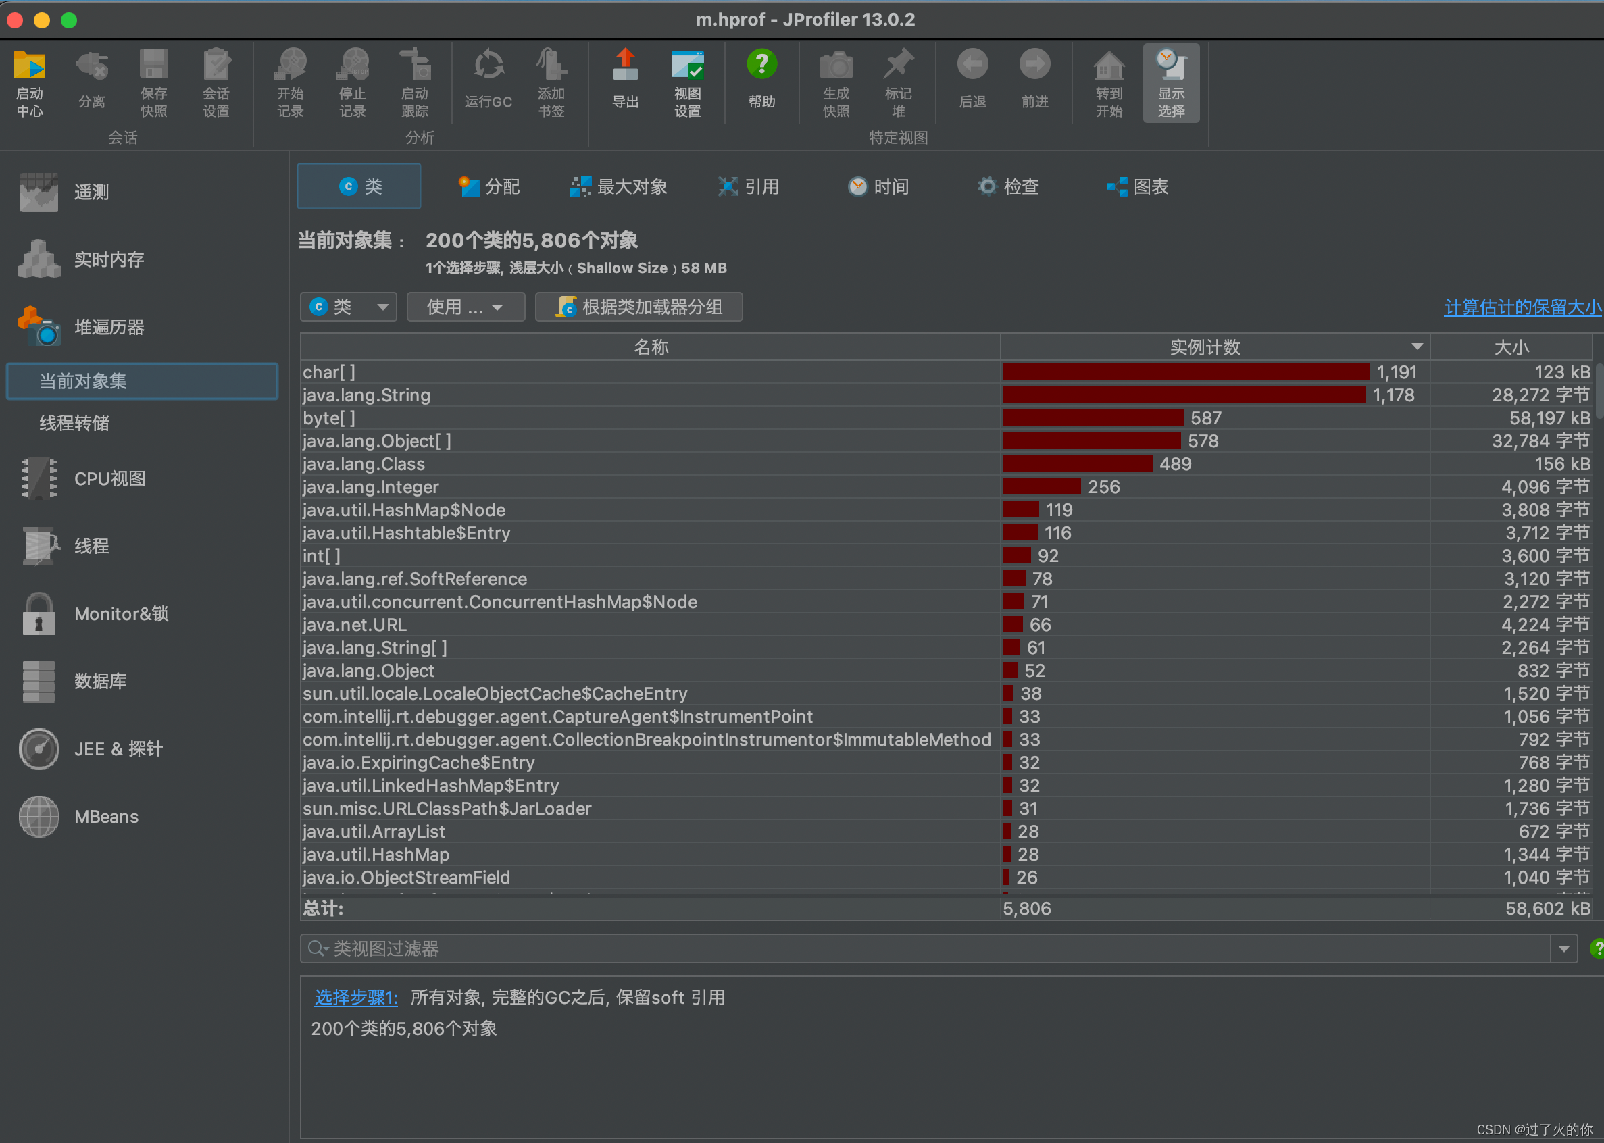Viewport: 1604px width, 1143px height.
Task: Switch to the Inspections (检查) tab
Action: pyautogui.click(x=1007, y=186)
